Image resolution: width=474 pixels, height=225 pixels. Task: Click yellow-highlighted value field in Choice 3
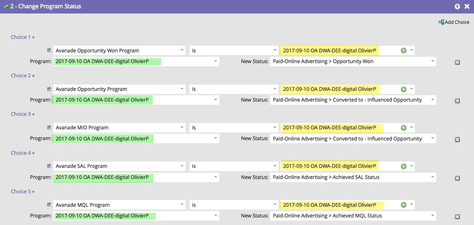tap(332, 127)
